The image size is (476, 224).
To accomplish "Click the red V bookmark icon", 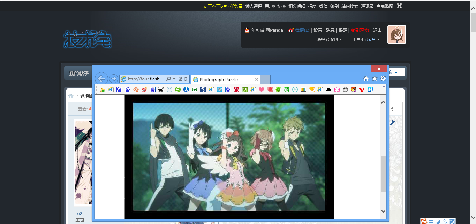I will coord(362,90).
